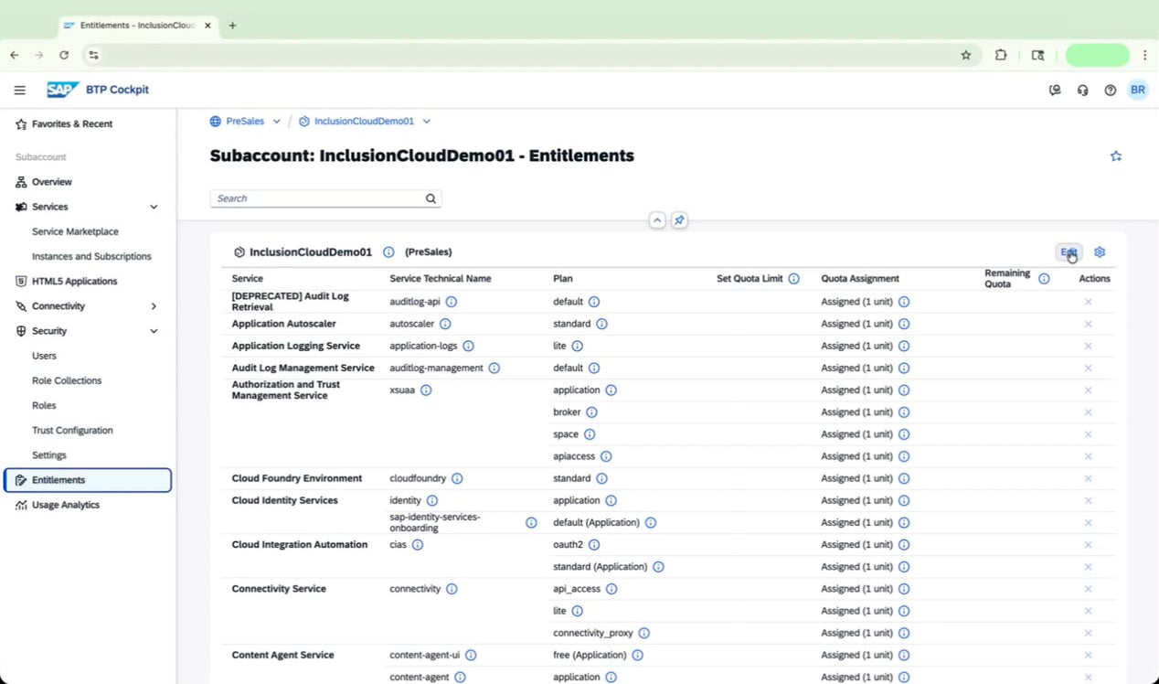Show info icon next to cloudfoundry
Image resolution: width=1159 pixels, height=684 pixels.
coord(457,478)
